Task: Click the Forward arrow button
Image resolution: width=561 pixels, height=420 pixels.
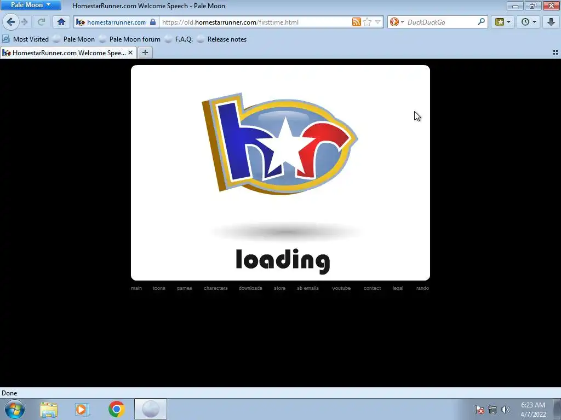Action: tap(24, 22)
